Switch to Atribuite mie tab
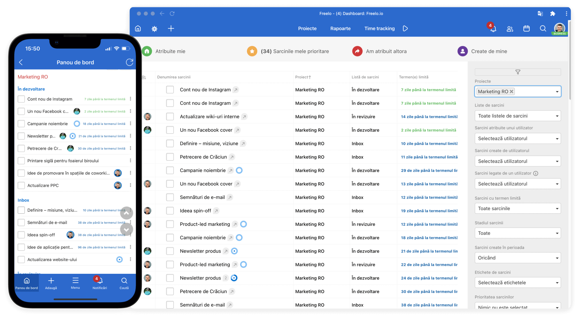579x318 pixels. coord(164,51)
